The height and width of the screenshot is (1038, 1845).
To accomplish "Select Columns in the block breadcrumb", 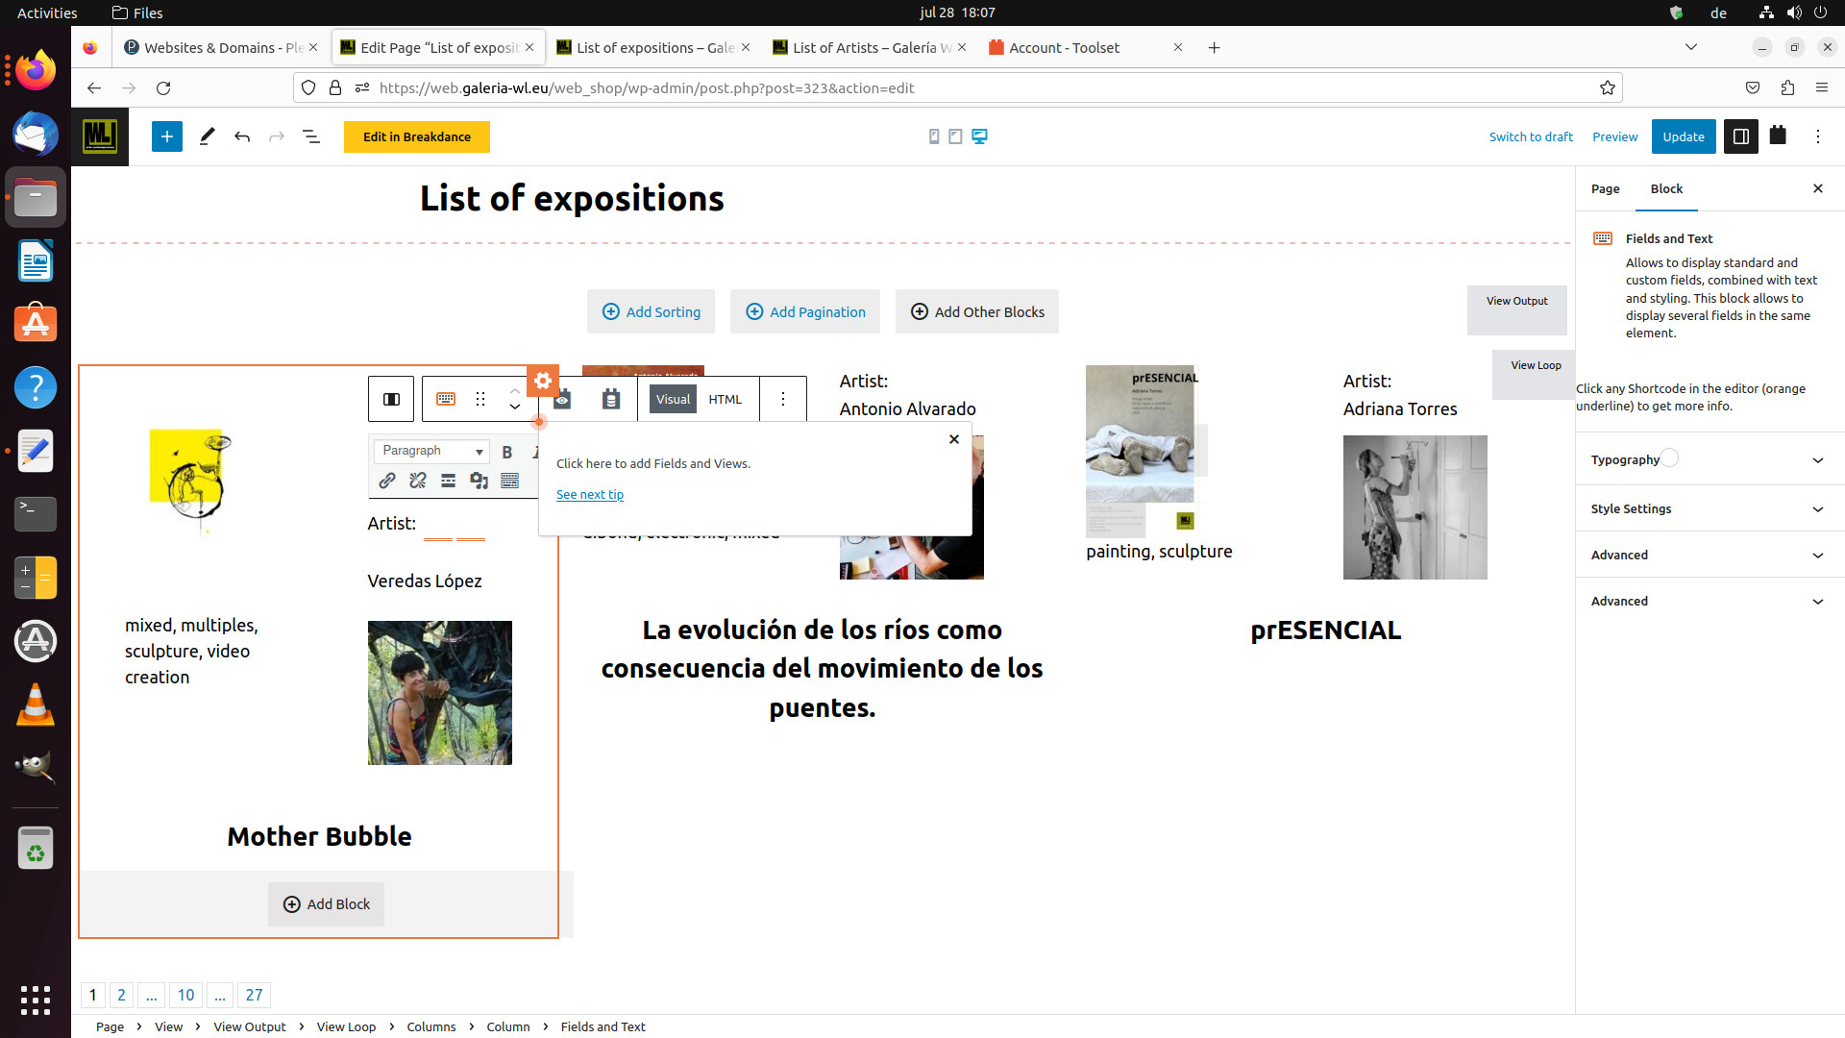I will (430, 1026).
